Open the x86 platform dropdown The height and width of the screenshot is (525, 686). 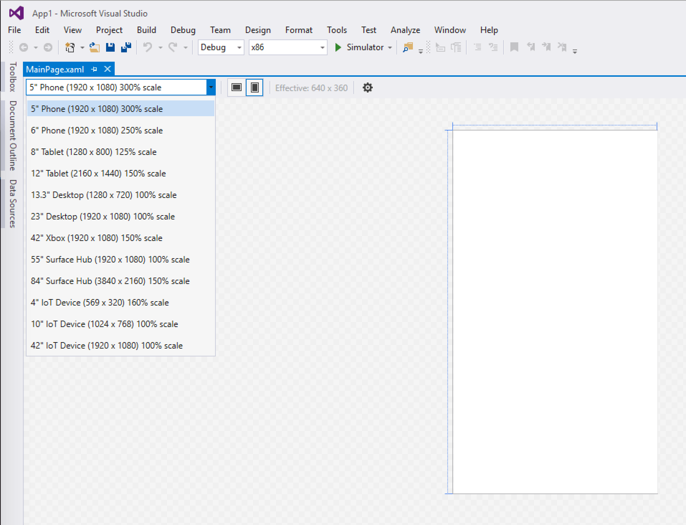(322, 47)
